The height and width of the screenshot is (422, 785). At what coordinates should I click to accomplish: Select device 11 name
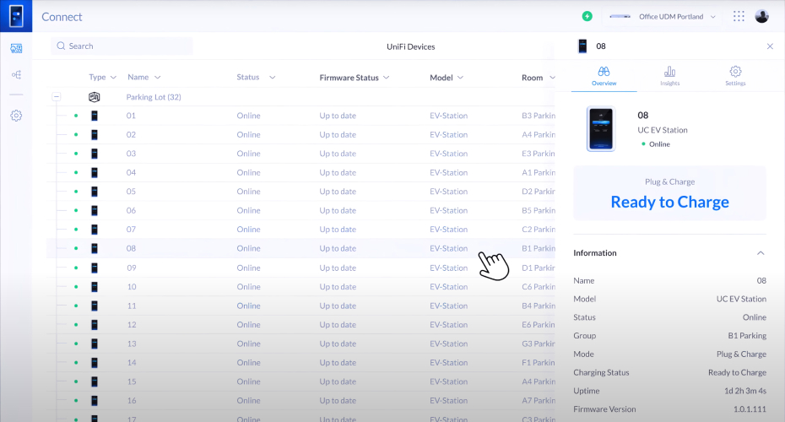(131, 306)
